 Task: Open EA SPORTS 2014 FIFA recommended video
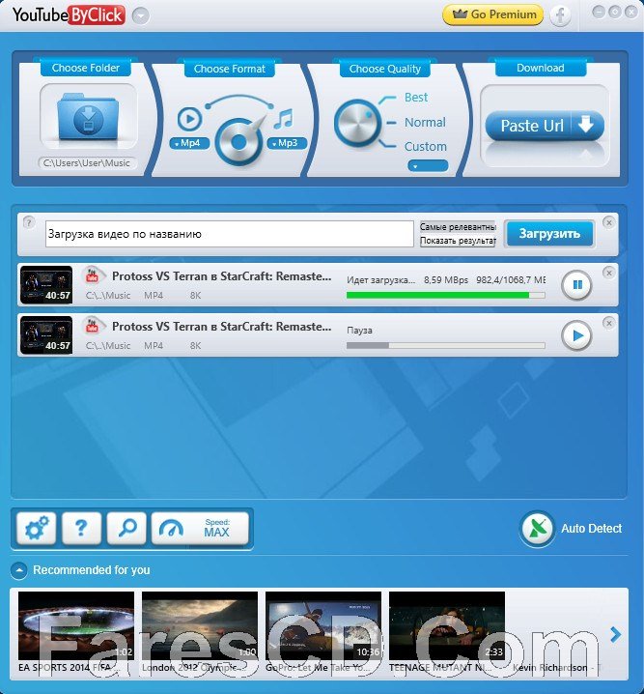tap(76, 625)
